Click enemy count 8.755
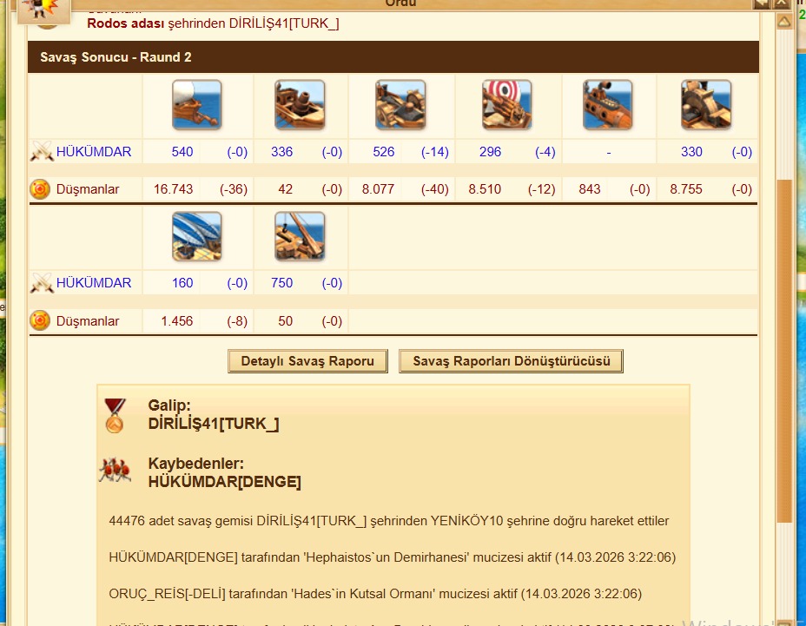The height and width of the screenshot is (626, 806). click(686, 189)
